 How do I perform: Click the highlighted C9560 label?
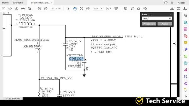pyautogui.click(x=75, y=59)
